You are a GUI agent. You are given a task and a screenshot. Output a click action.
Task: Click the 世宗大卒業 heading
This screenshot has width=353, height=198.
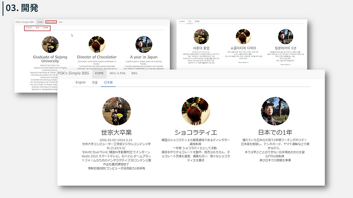[x=116, y=132]
